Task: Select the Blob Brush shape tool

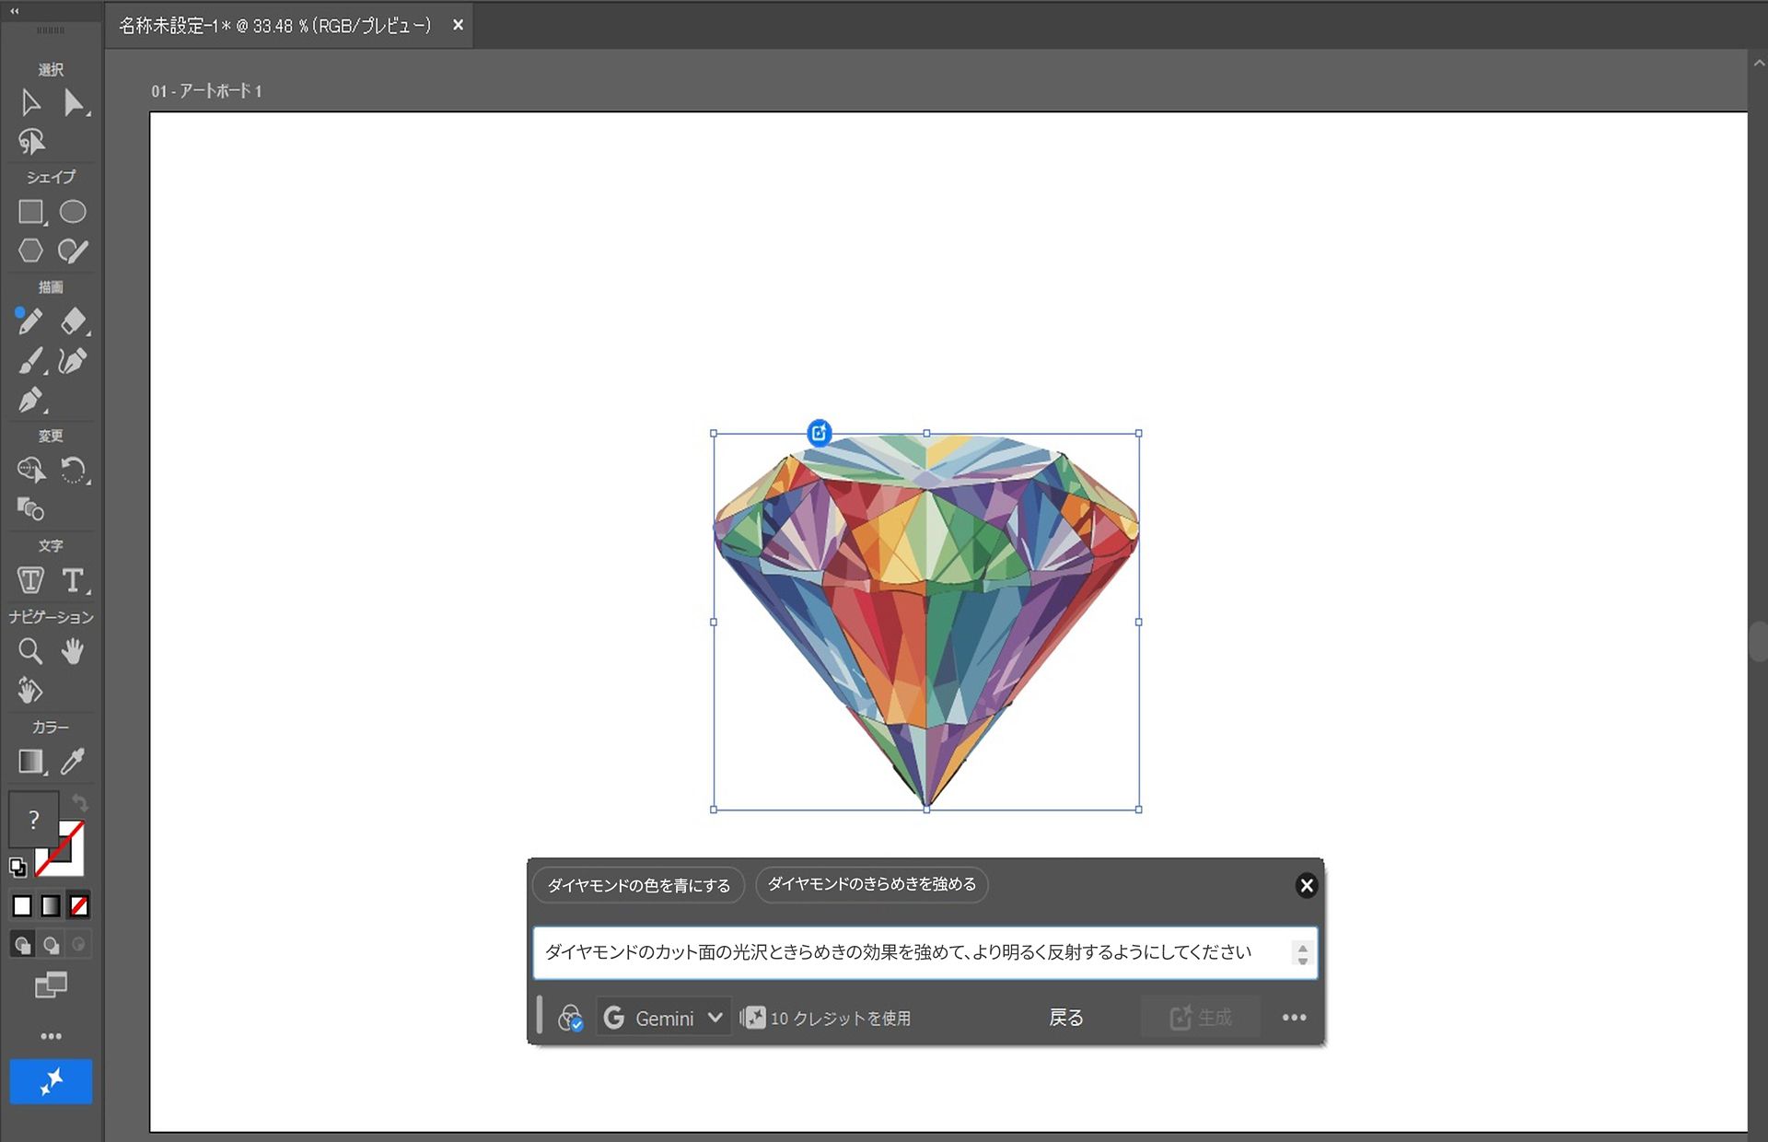Action: click(73, 251)
